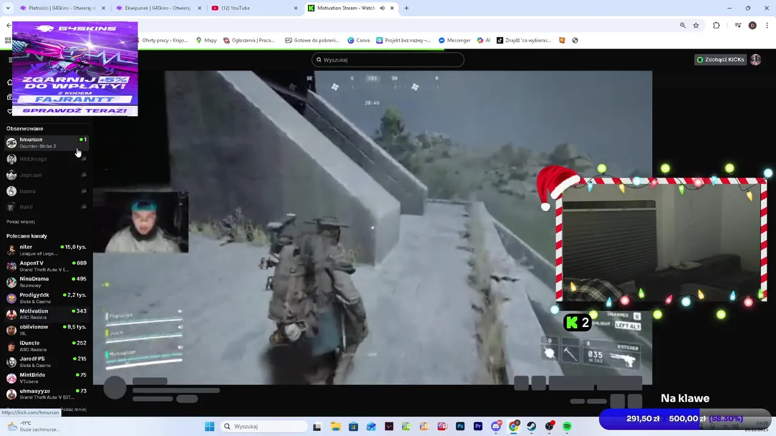Open the Chrome three-dot menu

coord(766,25)
